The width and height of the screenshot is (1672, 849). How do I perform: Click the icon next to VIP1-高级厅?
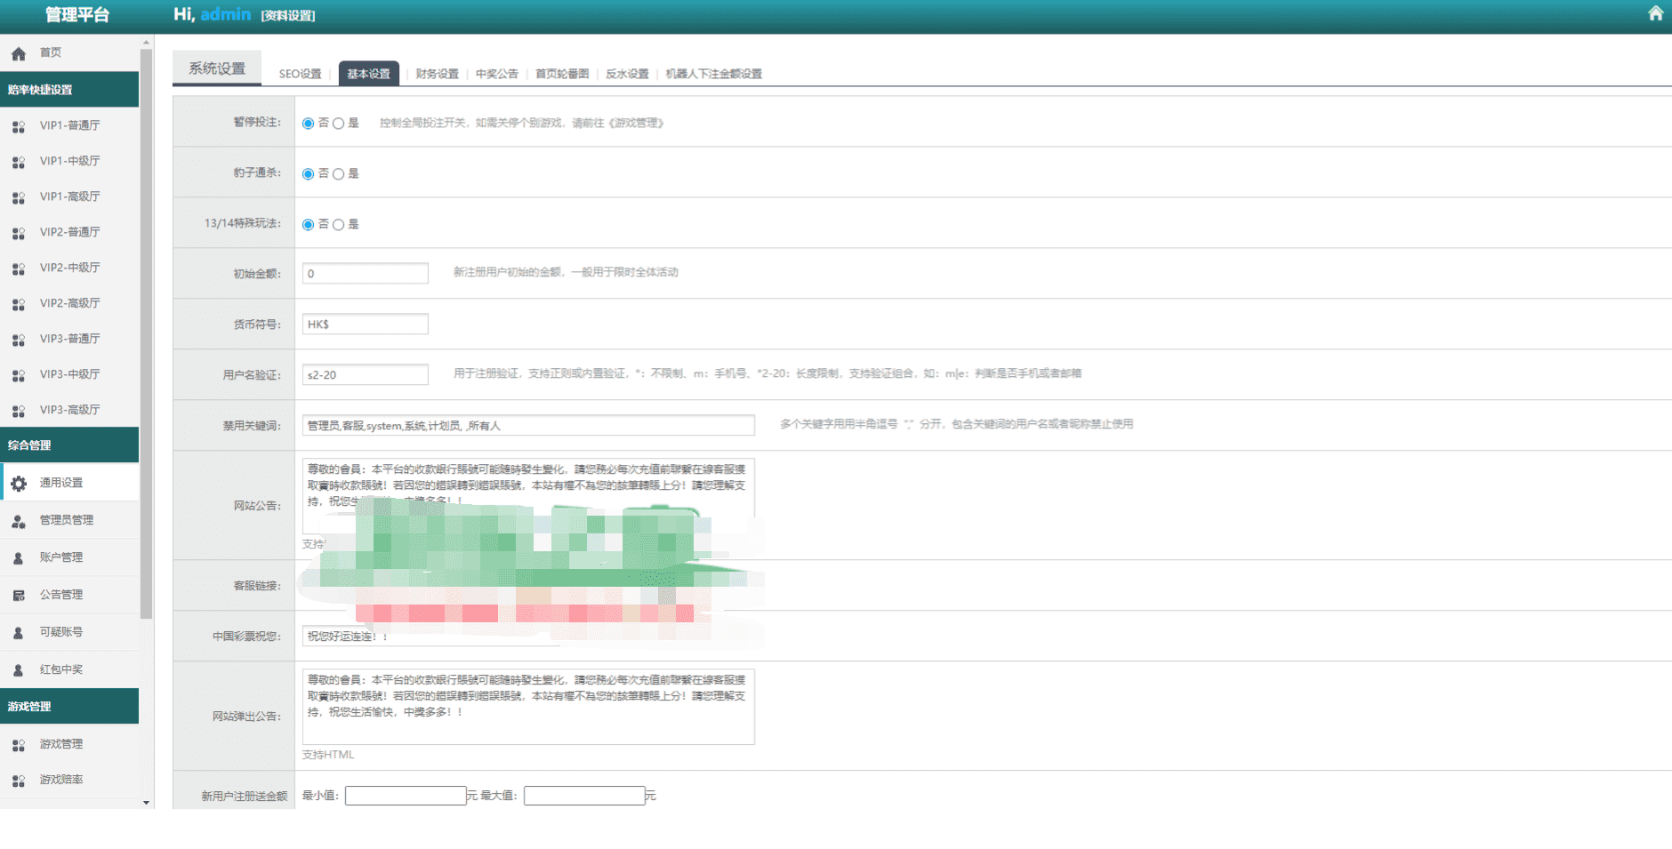(x=19, y=198)
